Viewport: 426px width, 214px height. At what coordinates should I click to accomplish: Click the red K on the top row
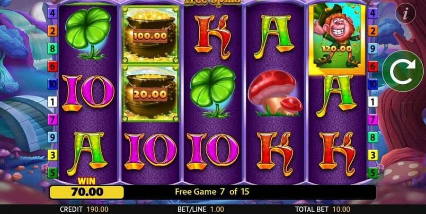[213, 37]
